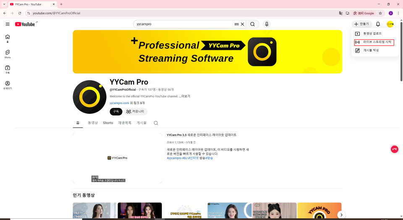
Task: Open Shorts from the left sidebar
Action: [8, 54]
